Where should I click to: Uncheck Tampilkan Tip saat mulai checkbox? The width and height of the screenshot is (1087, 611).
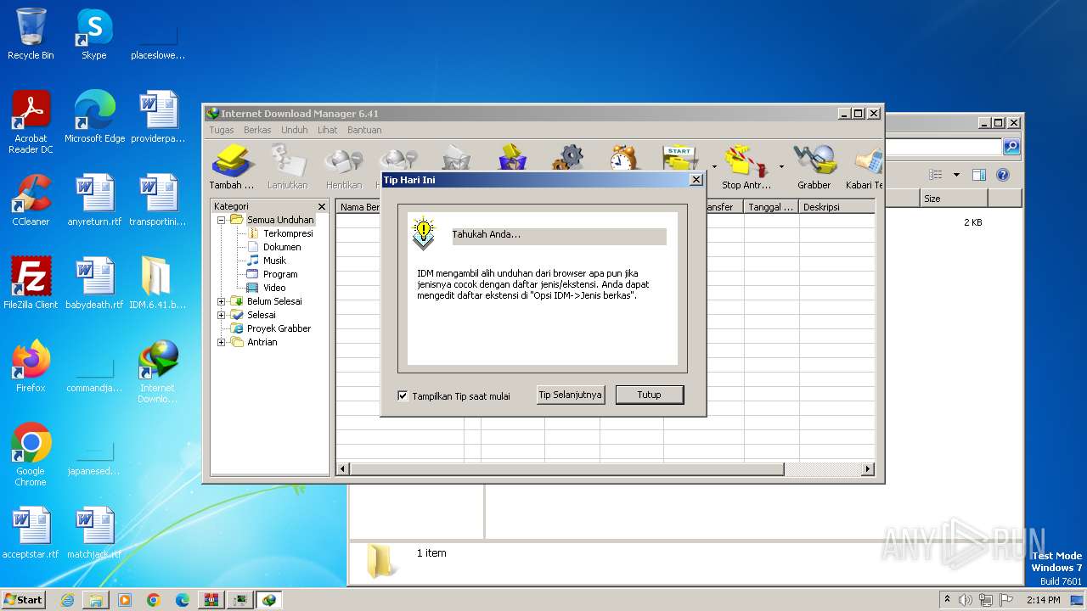coord(403,395)
